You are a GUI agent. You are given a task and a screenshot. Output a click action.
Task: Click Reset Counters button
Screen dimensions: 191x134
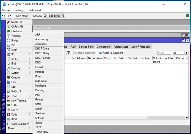click(x=85, y=53)
